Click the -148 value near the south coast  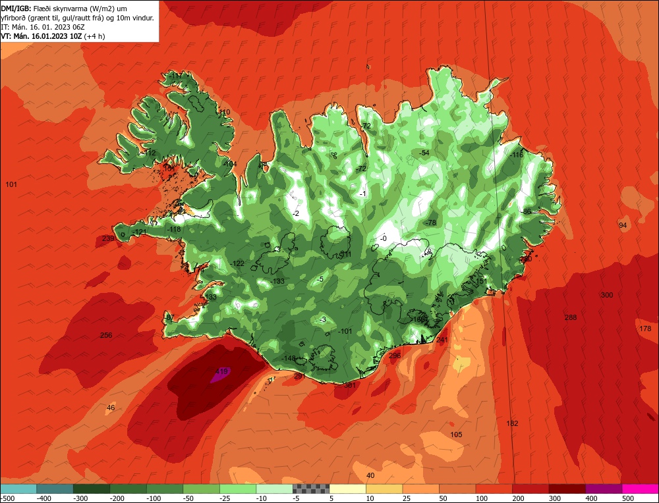coord(289,358)
